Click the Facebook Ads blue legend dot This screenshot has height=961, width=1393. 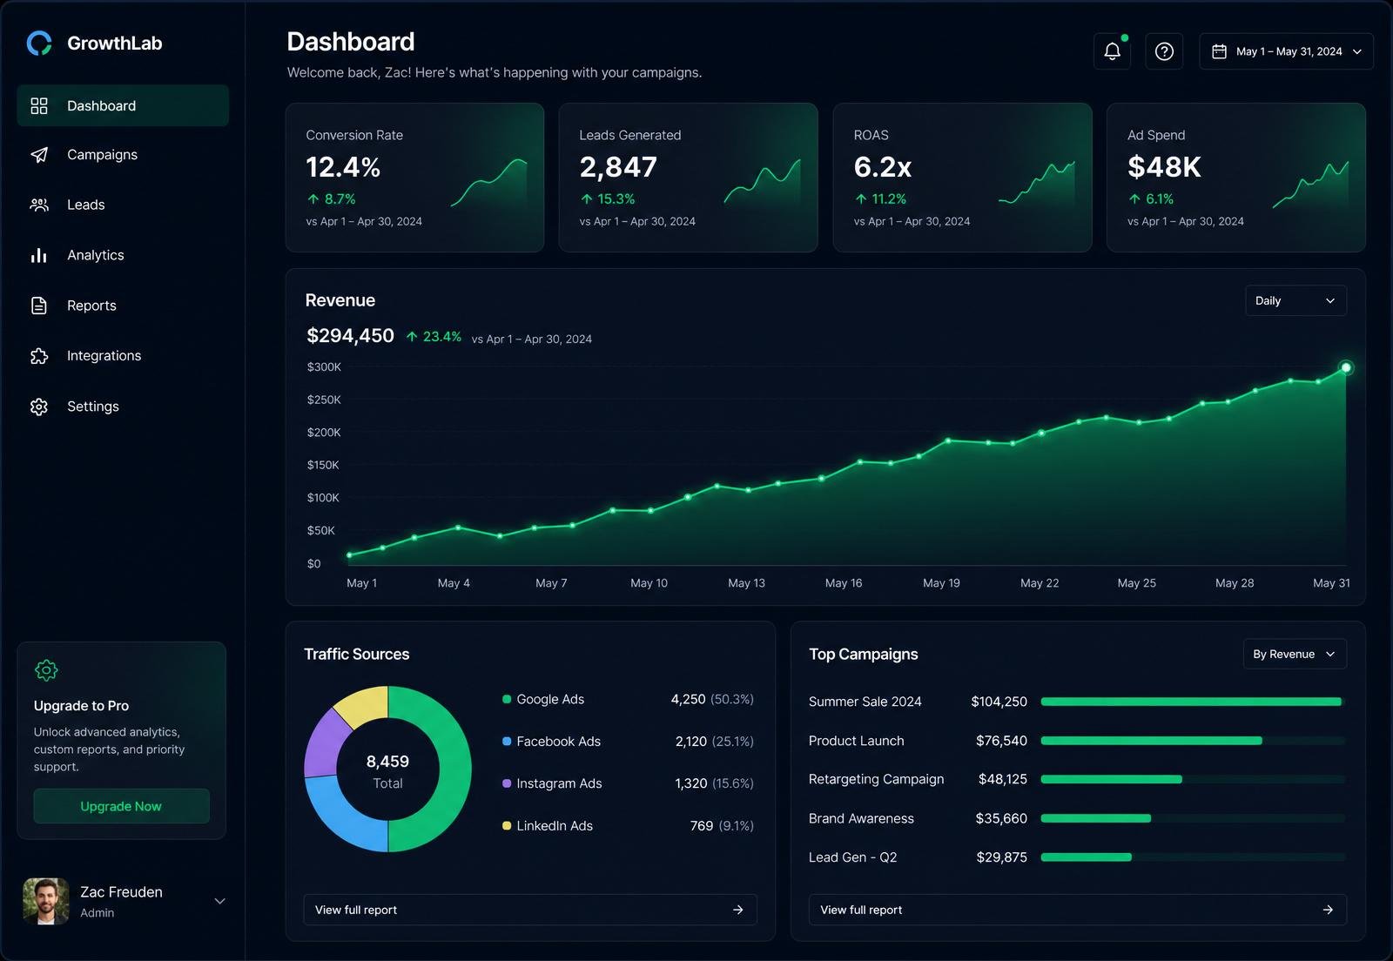pyautogui.click(x=507, y=742)
